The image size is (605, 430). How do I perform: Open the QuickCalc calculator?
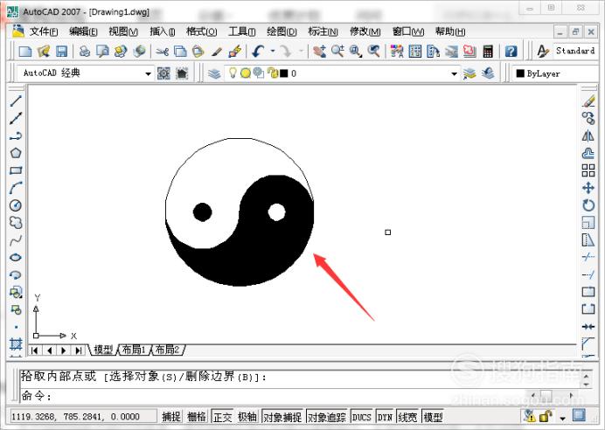pyautogui.click(x=488, y=51)
